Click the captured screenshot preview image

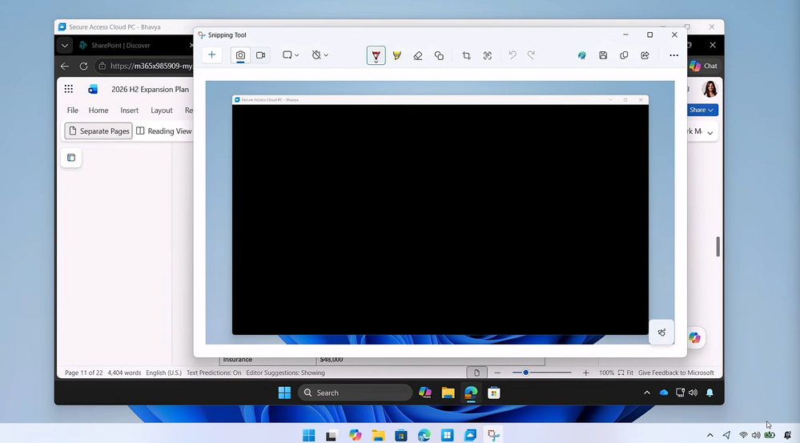(x=440, y=212)
